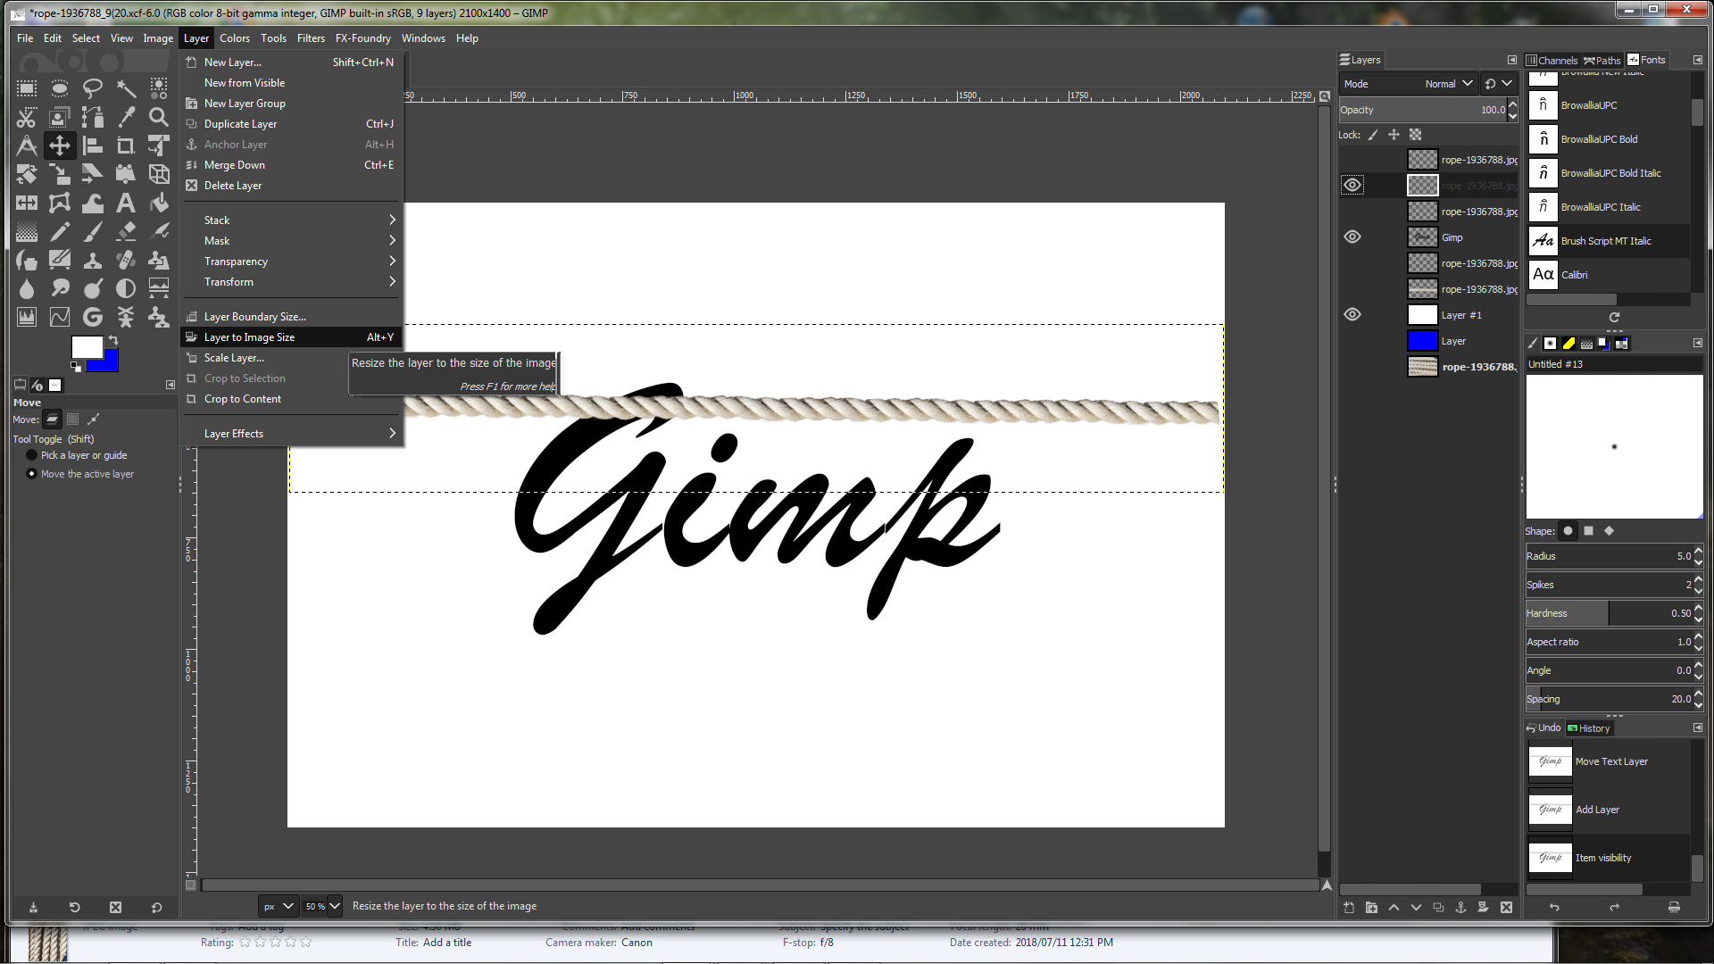Screen dimensions: 1714x964
Task: Open the zoom percentage dropdown
Action: (335, 906)
